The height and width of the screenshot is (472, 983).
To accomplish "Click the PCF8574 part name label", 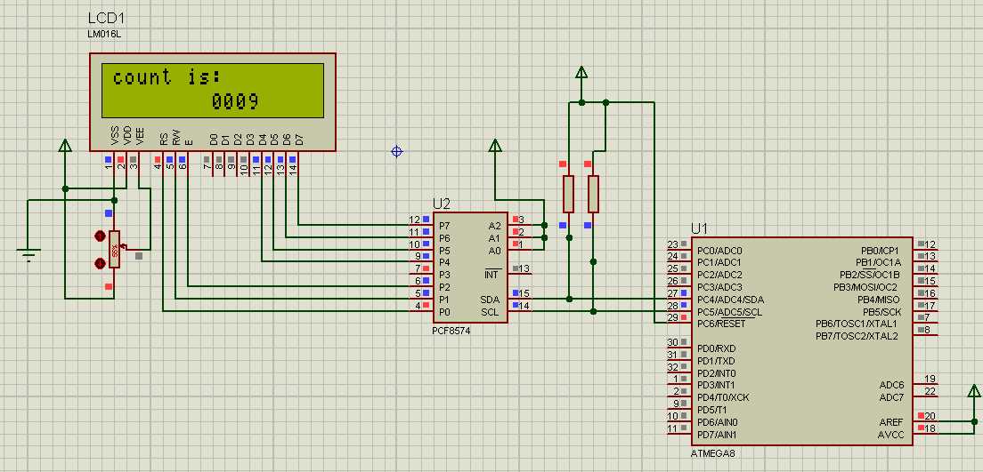I will click(x=451, y=332).
